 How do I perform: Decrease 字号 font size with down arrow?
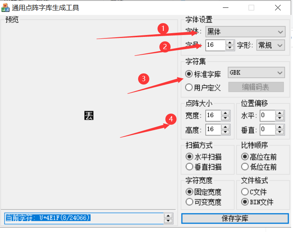(x=230, y=48)
